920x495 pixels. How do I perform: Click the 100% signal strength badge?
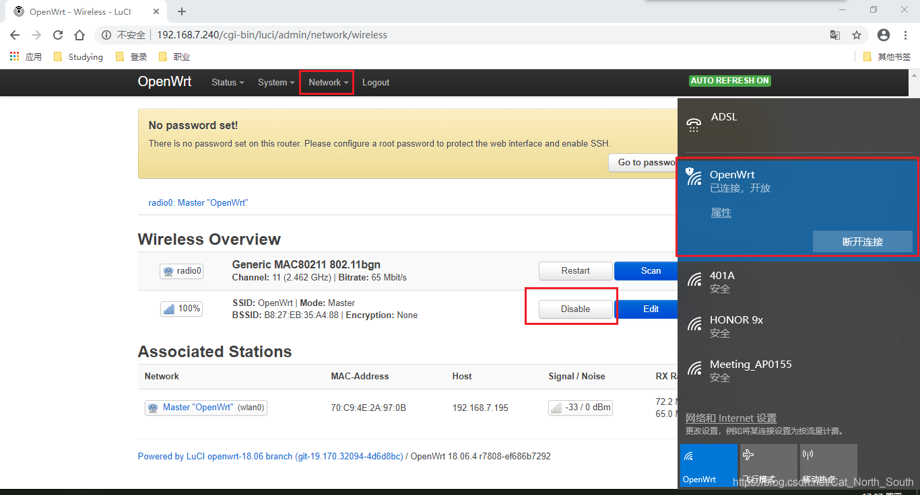(182, 309)
